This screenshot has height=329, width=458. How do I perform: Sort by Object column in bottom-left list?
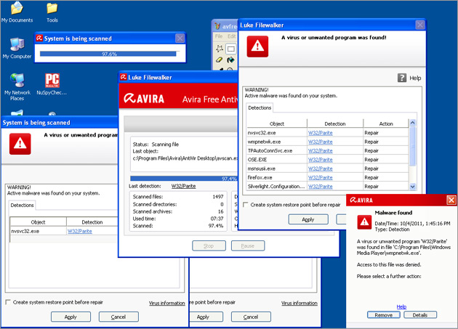(x=38, y=222)
